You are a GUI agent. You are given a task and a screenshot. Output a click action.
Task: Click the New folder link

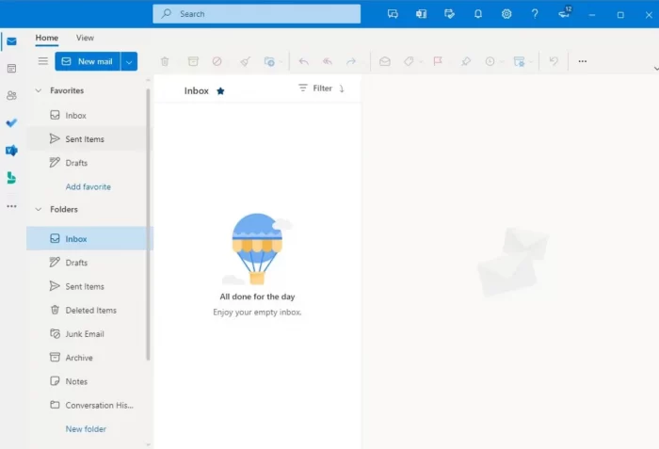click(86, 429)
